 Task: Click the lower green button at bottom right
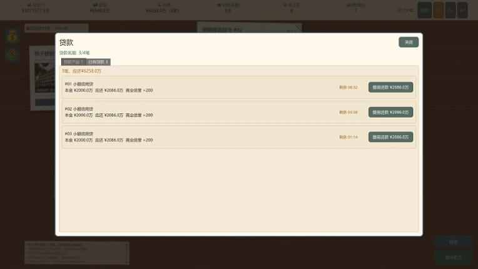coord(454,257)
